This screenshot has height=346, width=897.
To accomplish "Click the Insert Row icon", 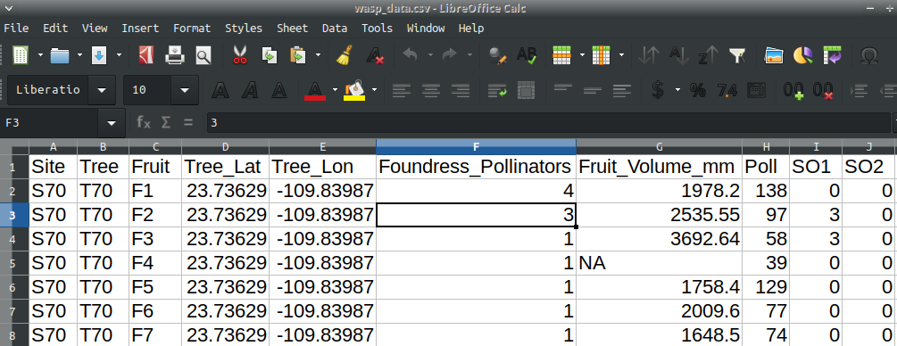I will click(x=562, y=55).
